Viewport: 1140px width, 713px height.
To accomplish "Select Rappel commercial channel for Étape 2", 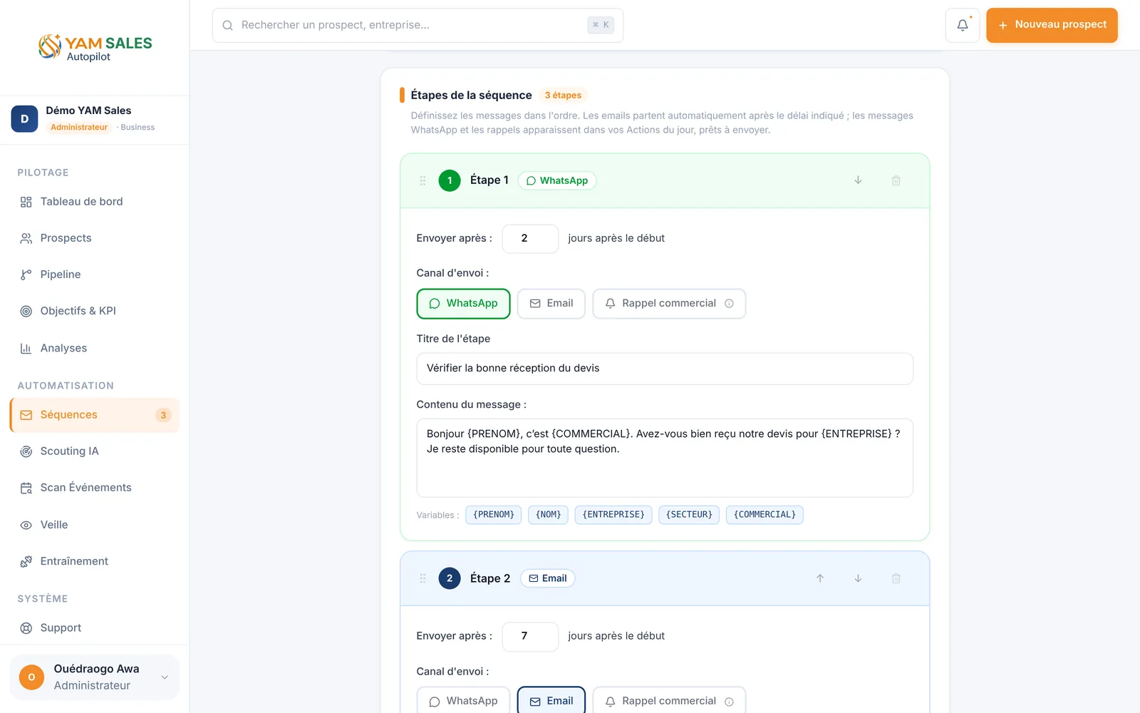I will pos(669,701).
